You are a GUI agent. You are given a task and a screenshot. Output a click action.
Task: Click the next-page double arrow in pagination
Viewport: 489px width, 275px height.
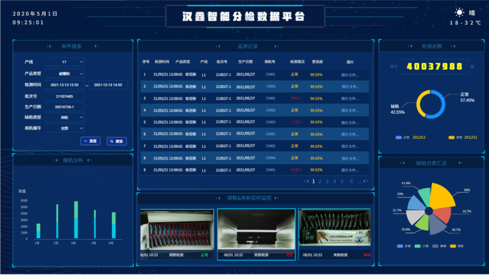tap(365, 181)
